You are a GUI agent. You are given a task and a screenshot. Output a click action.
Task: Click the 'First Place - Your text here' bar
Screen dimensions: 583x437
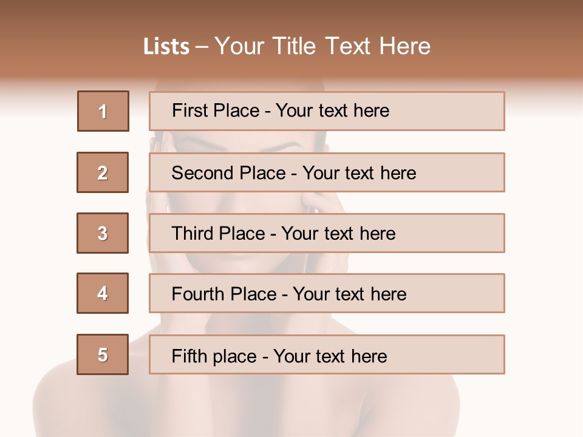pos(327,111)
